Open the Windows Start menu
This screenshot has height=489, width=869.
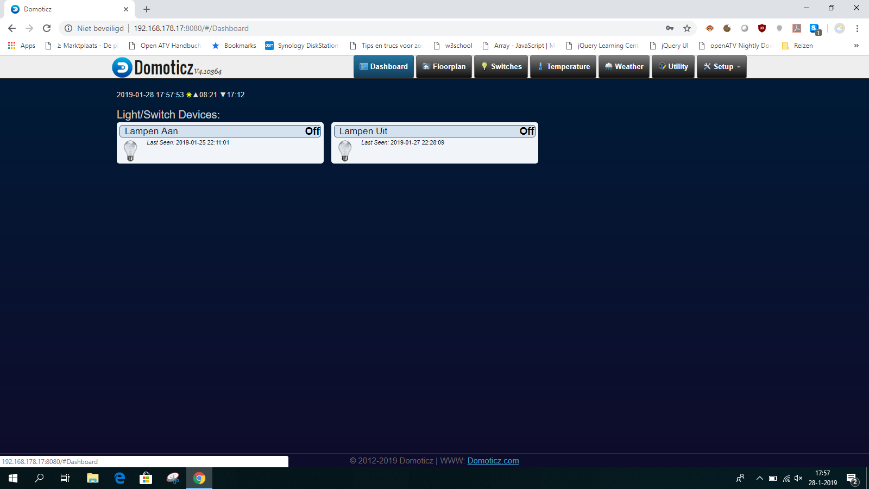pos(13,478)
